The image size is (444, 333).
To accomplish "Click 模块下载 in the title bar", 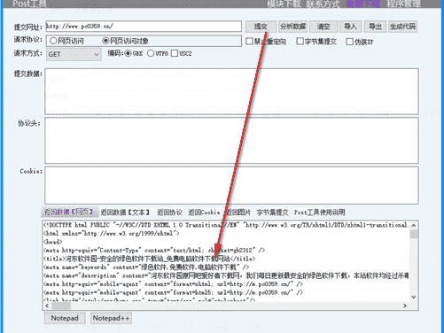I will 284,4.
